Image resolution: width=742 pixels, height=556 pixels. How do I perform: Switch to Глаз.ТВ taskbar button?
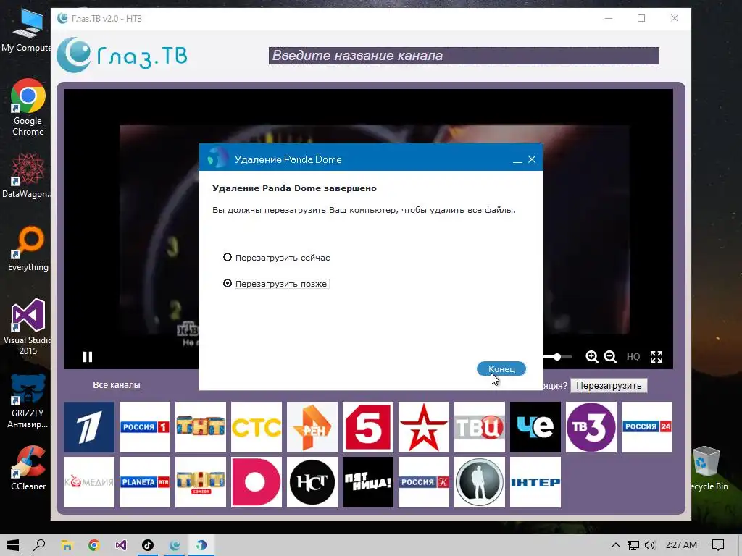pyautogui.click(x=175, y=545)
